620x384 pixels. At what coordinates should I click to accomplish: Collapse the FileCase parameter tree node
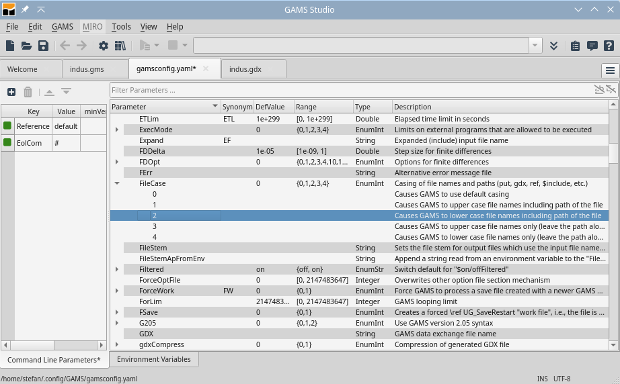pyautogui.click(x=117, y=183)
